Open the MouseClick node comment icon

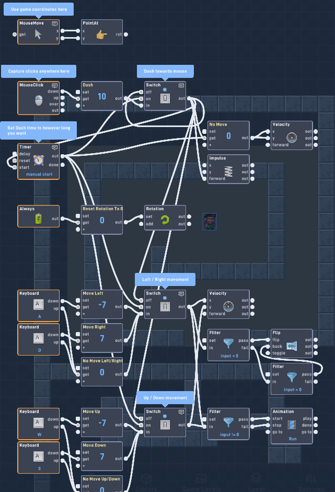(54, 85)
